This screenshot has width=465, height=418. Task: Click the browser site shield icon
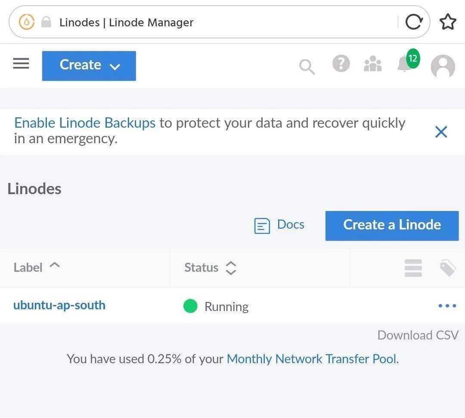[x=26, y=22]
